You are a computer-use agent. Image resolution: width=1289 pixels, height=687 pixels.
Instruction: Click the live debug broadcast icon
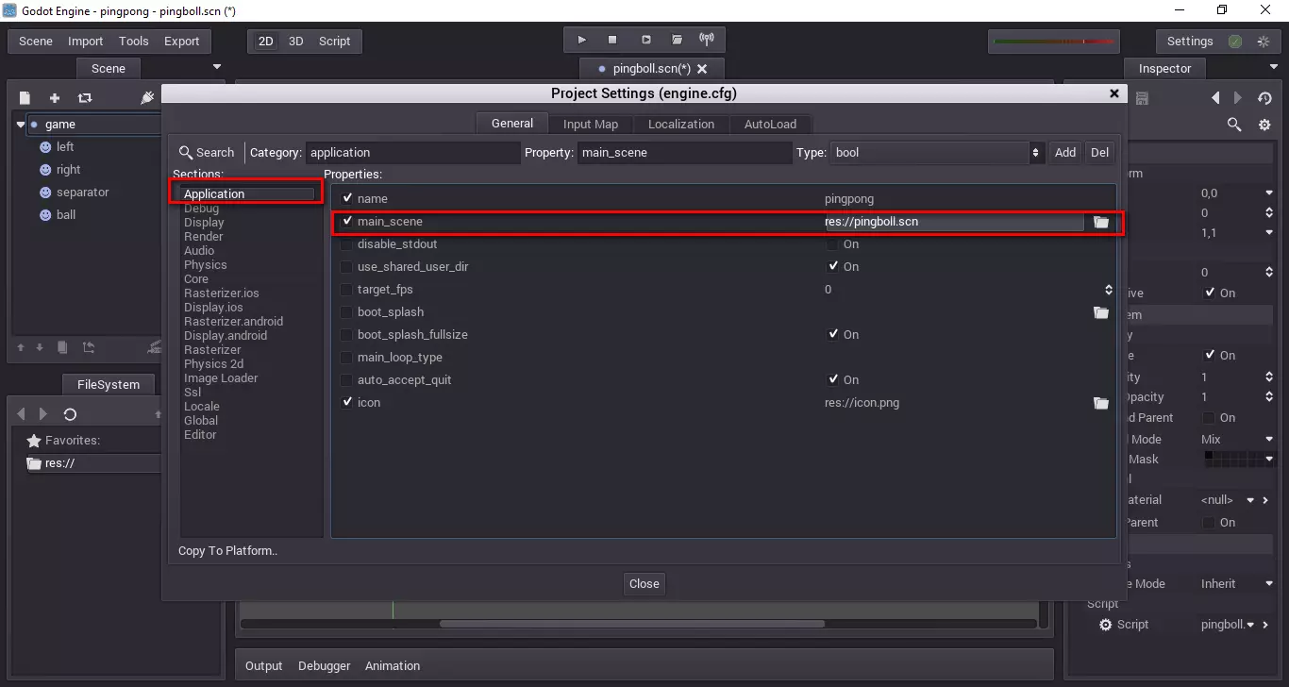[x=706, y=40]
